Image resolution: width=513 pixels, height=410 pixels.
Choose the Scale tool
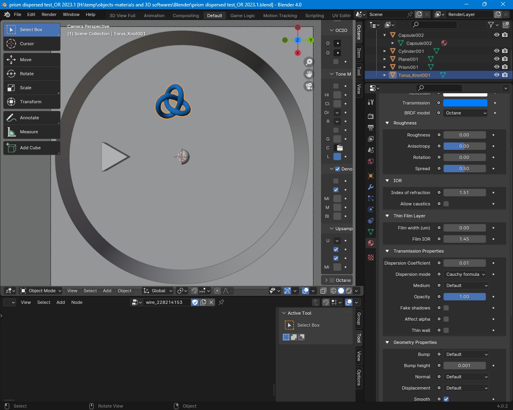32,88
